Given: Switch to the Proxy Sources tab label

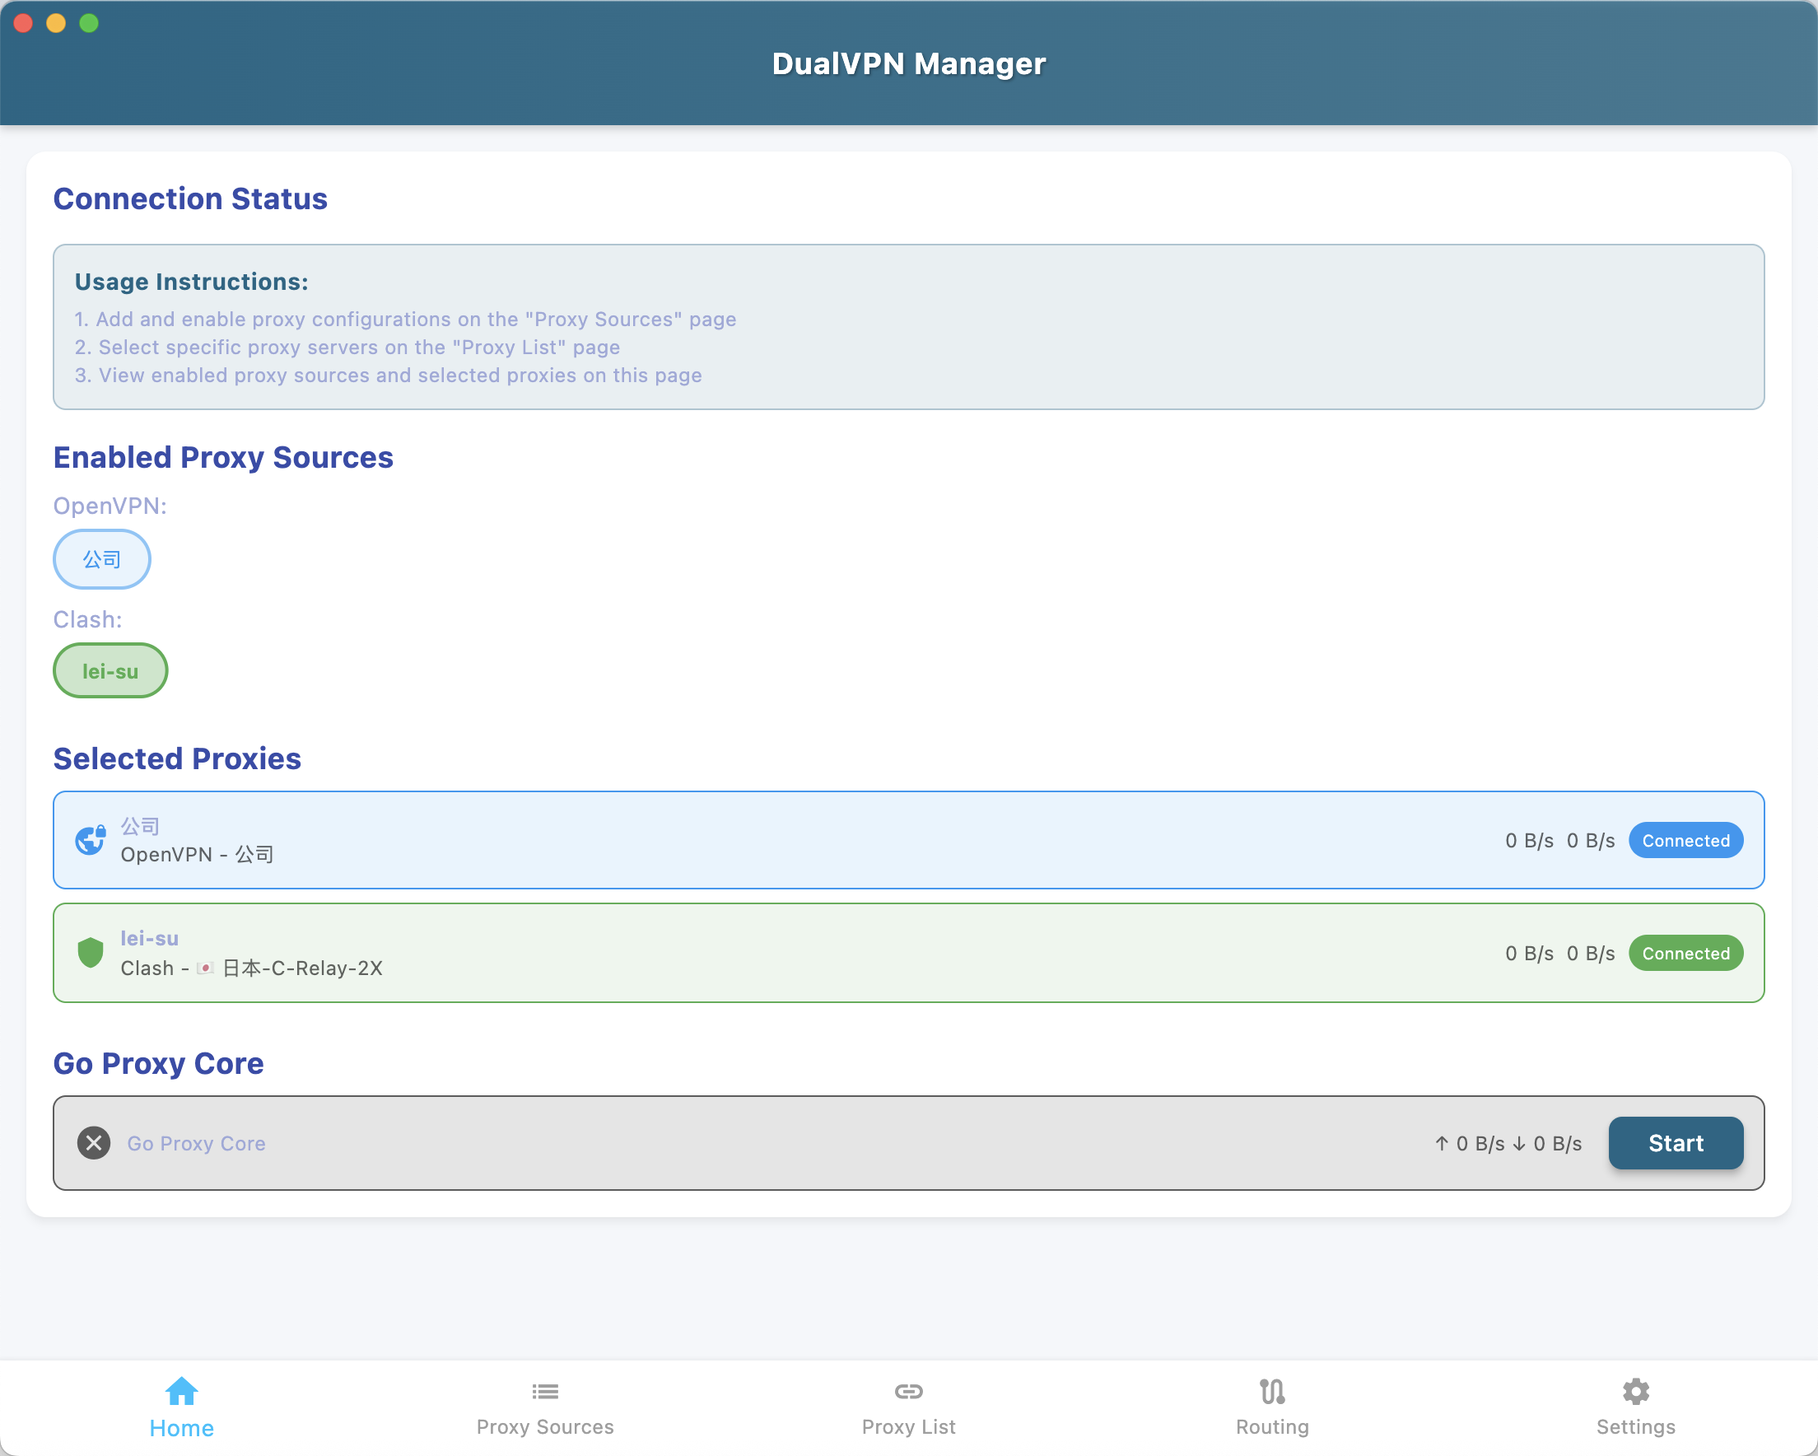Looking at the screenshot, I should coord(545,1426).
